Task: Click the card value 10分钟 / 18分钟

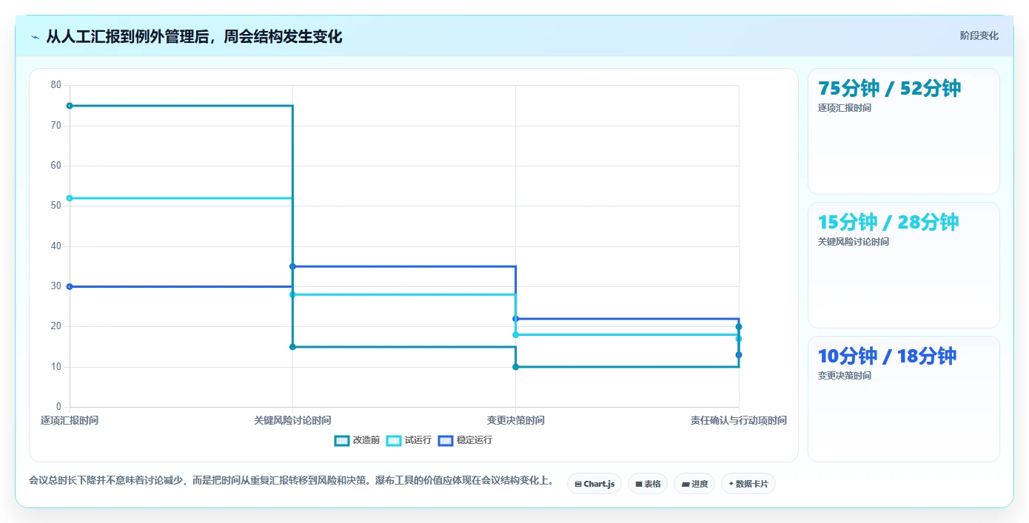Action: click(x=887, y=356)
